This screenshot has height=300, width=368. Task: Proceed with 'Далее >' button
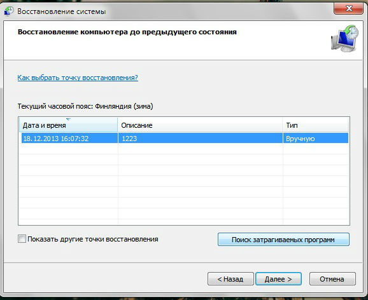[278, 278]
